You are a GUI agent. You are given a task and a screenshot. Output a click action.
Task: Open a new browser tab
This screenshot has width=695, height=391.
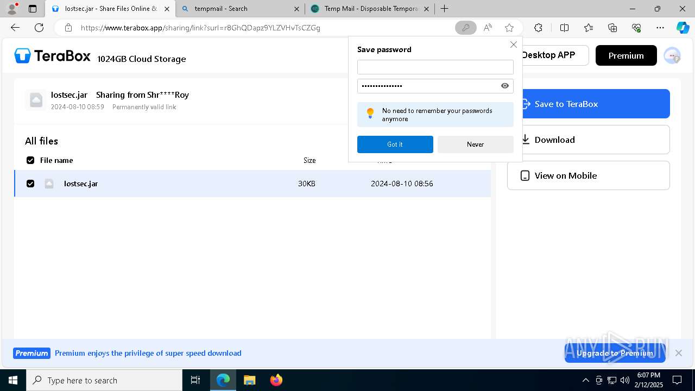[445, 9]
